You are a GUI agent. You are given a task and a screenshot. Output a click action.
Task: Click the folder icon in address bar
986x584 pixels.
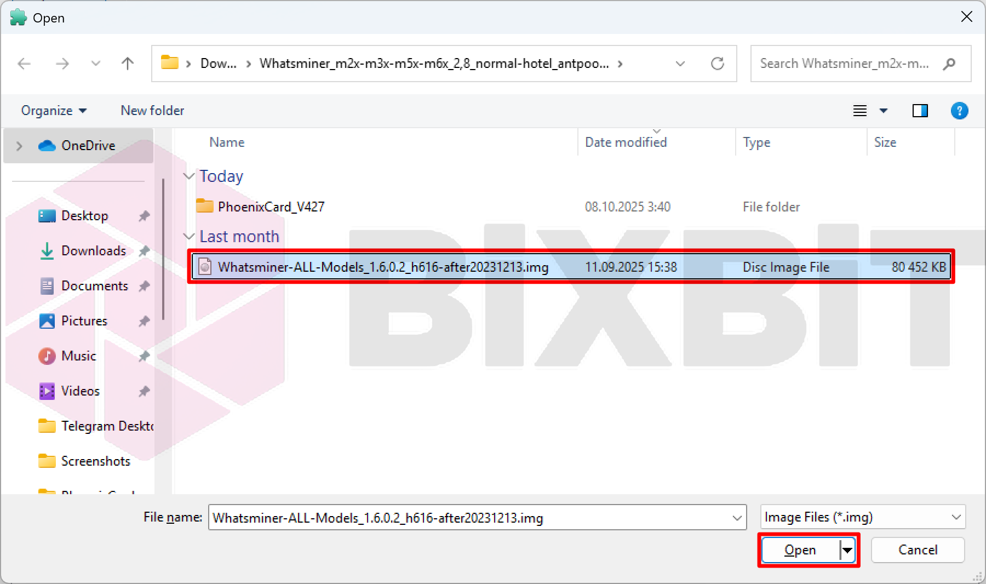170,62
